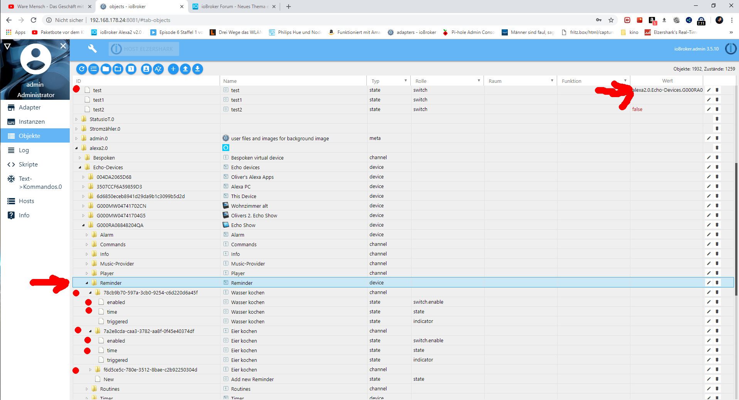This screenshot has height=400, width=739.
Task: Toggle alphabetical AZ sorting
Action: pos(158,69)
